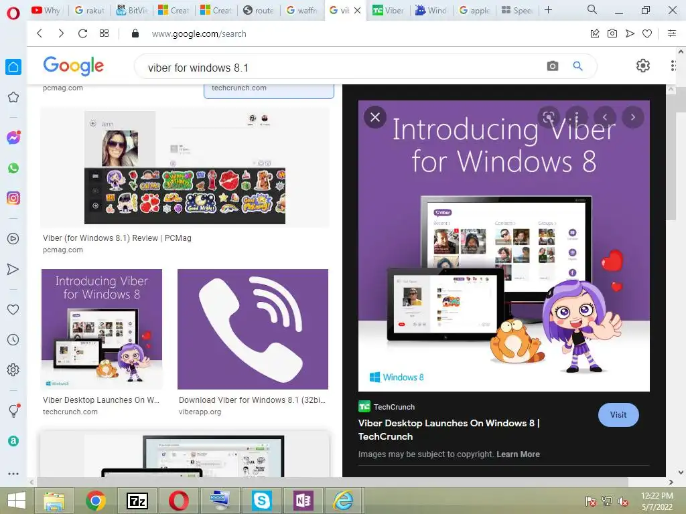This screenshot has height=514, width=686.
Task: Open the Opera sidebar home button
Action: pos(13,67)
